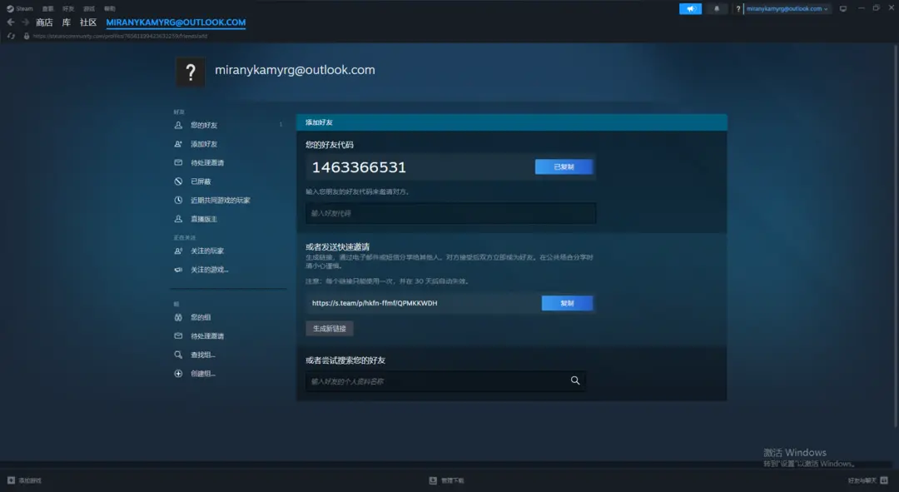Expand the account dropdown in the title bar

tap(787, 8)
